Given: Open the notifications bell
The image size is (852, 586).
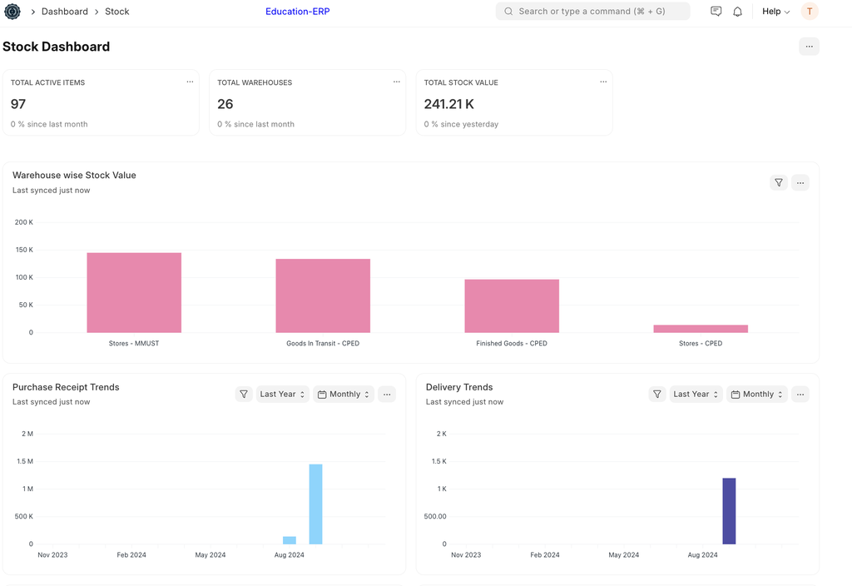Looking at the screenshot, I should pos(737,12).
